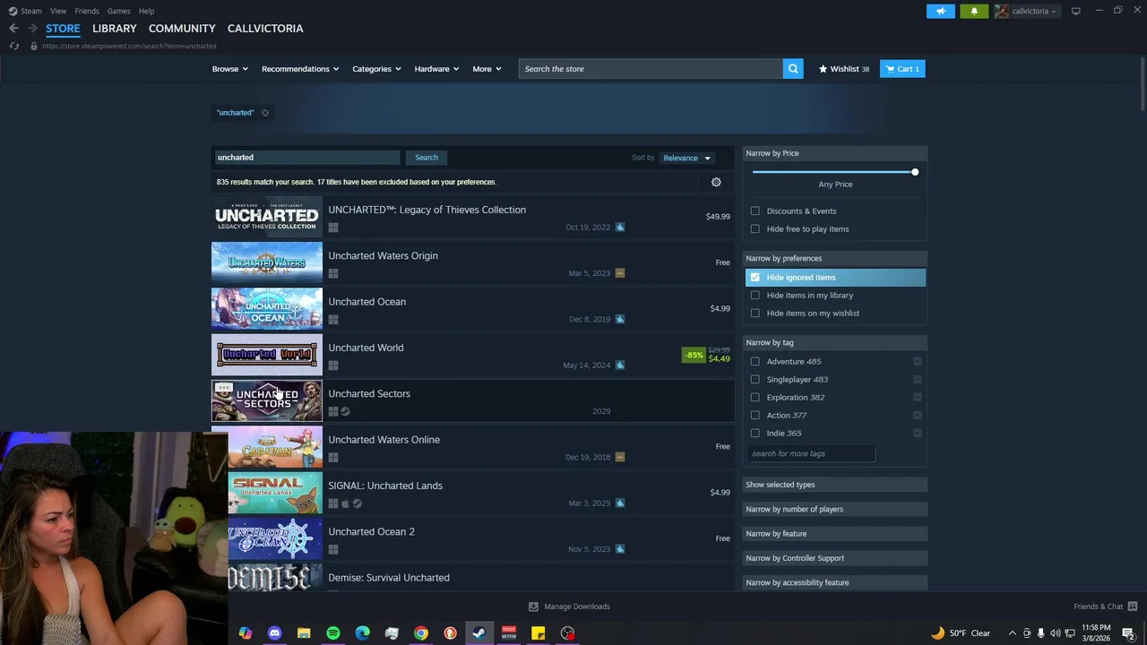Toggle Hide items on my wishlist
Image resolution: width=1147 pixels, height=645 pixels.
pos(755,314)
